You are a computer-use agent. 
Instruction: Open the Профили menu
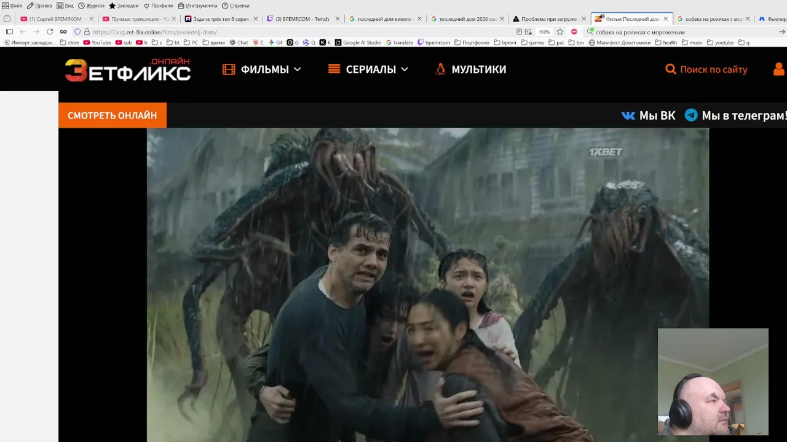coord(159,6)
